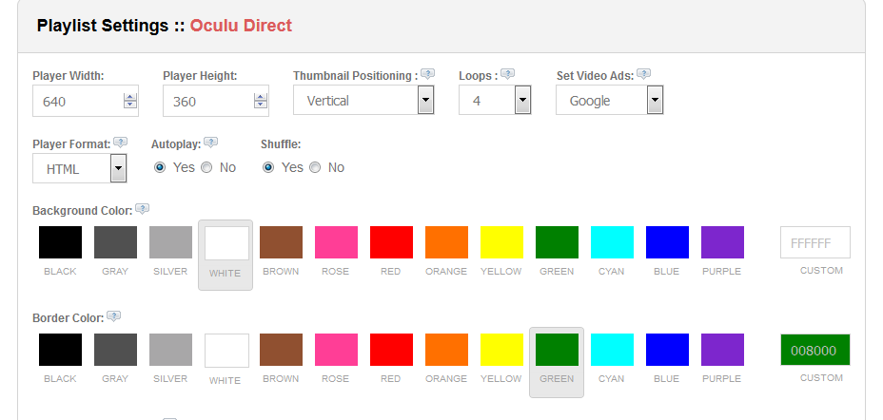
Task: Open help tooltip for Thumbnail Positioning
Action: pos(428,74)
